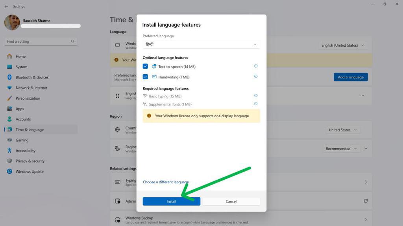The image size is (403, 226).
Task: Click the Home house icon
Action: point(9,56)
